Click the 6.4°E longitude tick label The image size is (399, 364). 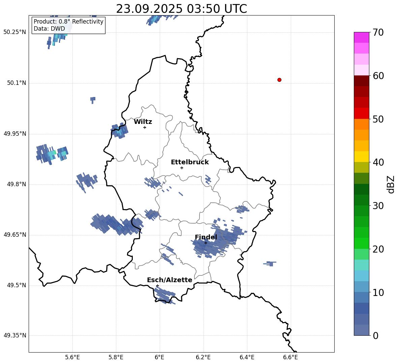247,357
